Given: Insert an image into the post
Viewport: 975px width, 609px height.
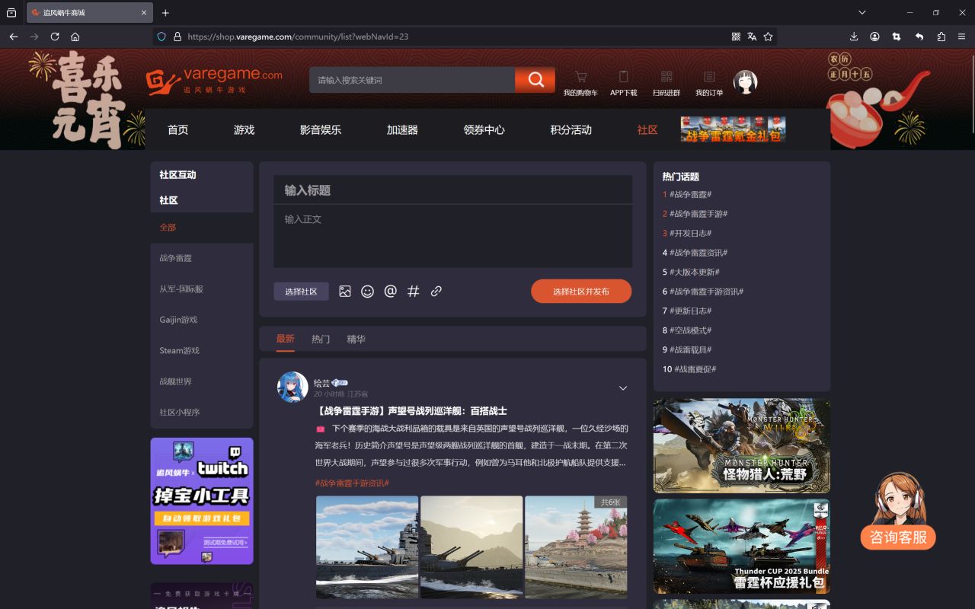Looking at the screenshot, I should (345, 291).
